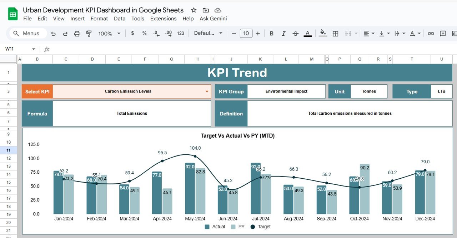Insert a link using the link icon
The width and height of the screenshot is (457, 238).
[431, 33]
